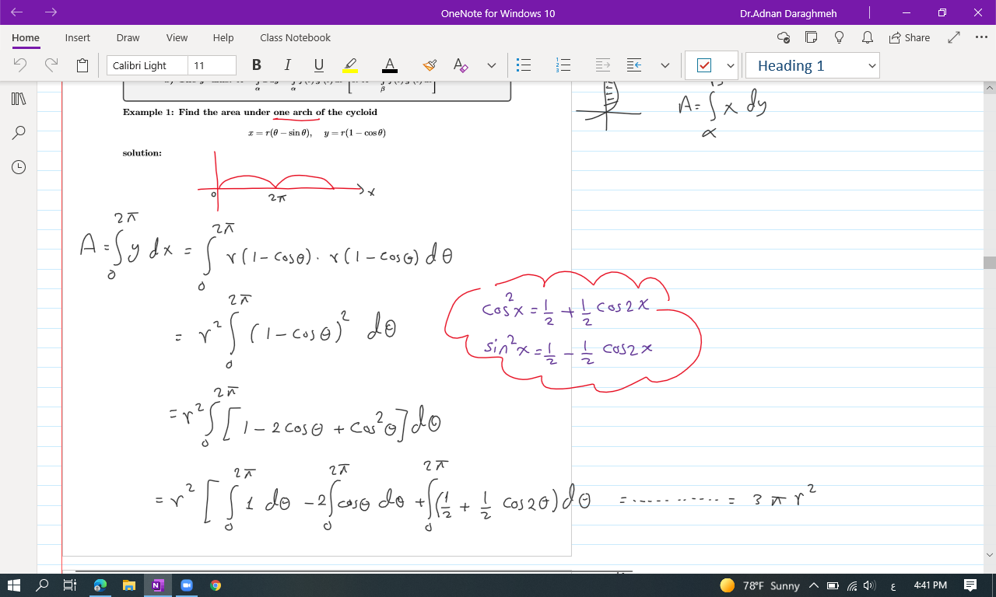Show the notebooks navigation pane icon

click(x=19, y=99)
